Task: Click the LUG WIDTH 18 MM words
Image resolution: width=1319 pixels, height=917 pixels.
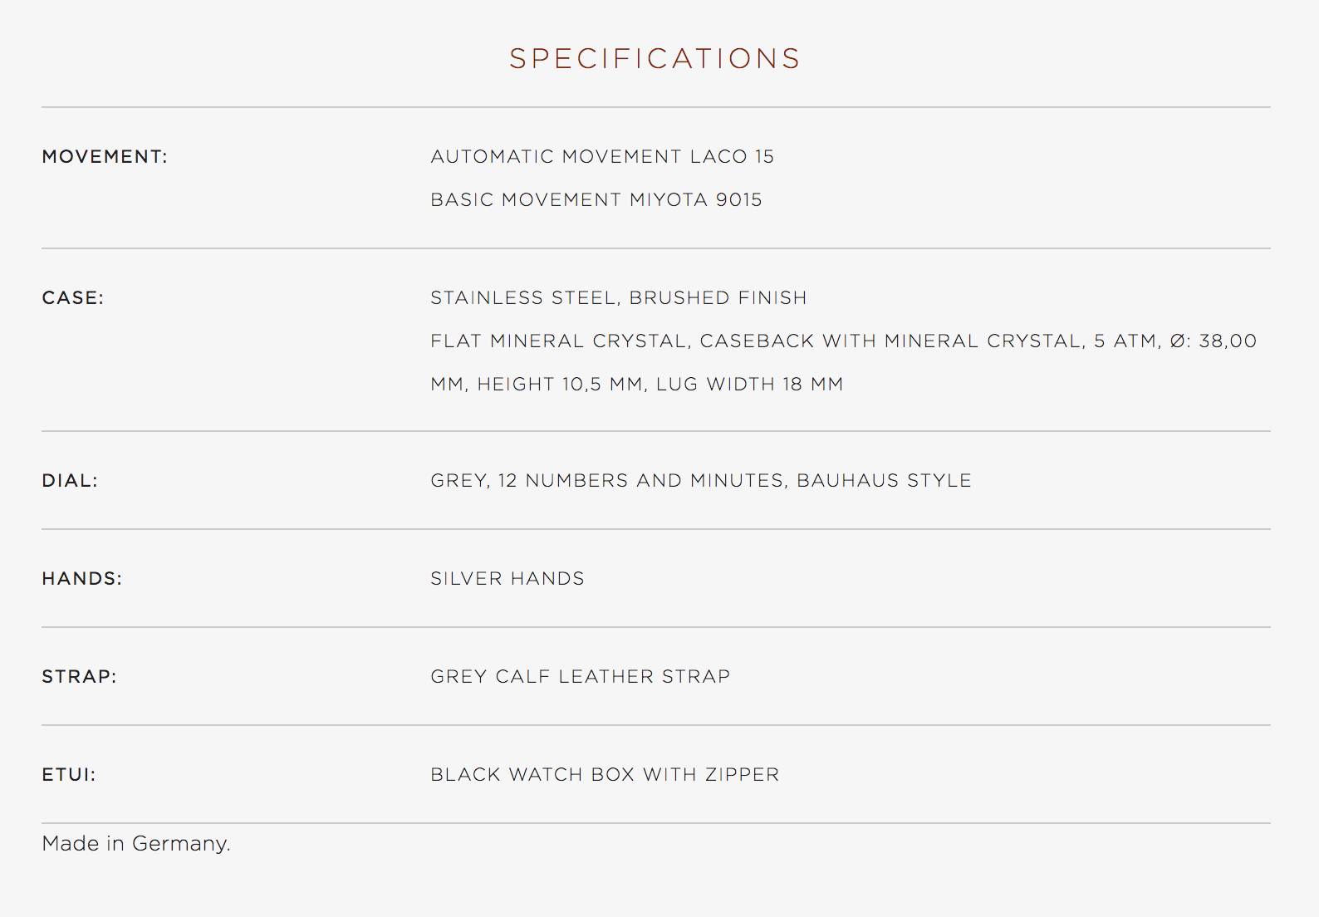Action: [750, 384]
